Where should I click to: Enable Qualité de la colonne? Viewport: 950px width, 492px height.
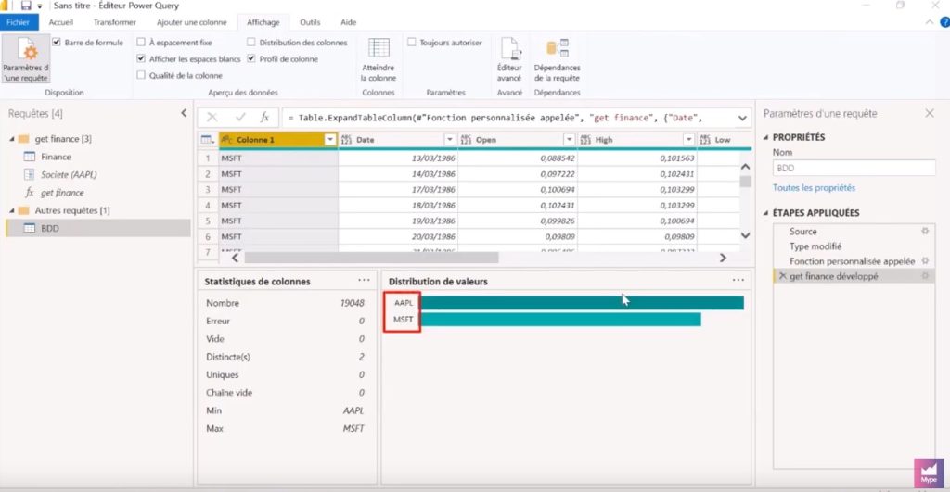141,75
